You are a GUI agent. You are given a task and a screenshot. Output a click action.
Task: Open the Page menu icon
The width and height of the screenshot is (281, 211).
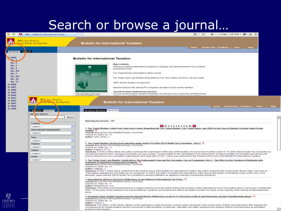219,34
